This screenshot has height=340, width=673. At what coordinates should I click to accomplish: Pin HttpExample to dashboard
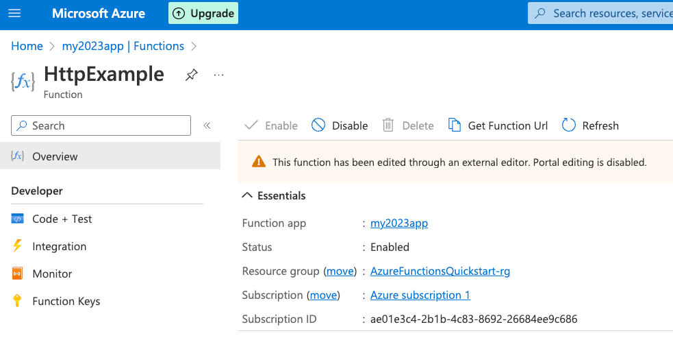tap(192, 75)
